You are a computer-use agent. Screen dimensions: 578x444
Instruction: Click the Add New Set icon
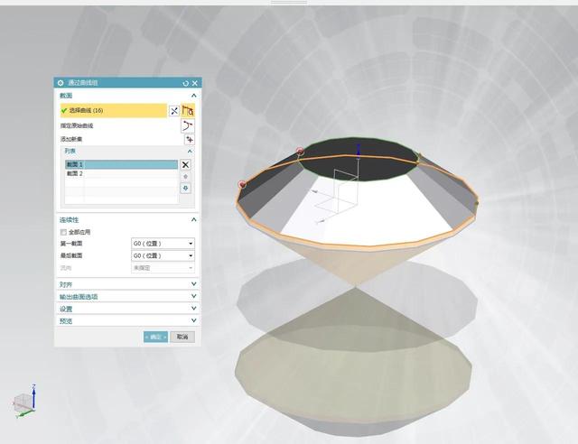pyautogui.click(x=189, y=140)
